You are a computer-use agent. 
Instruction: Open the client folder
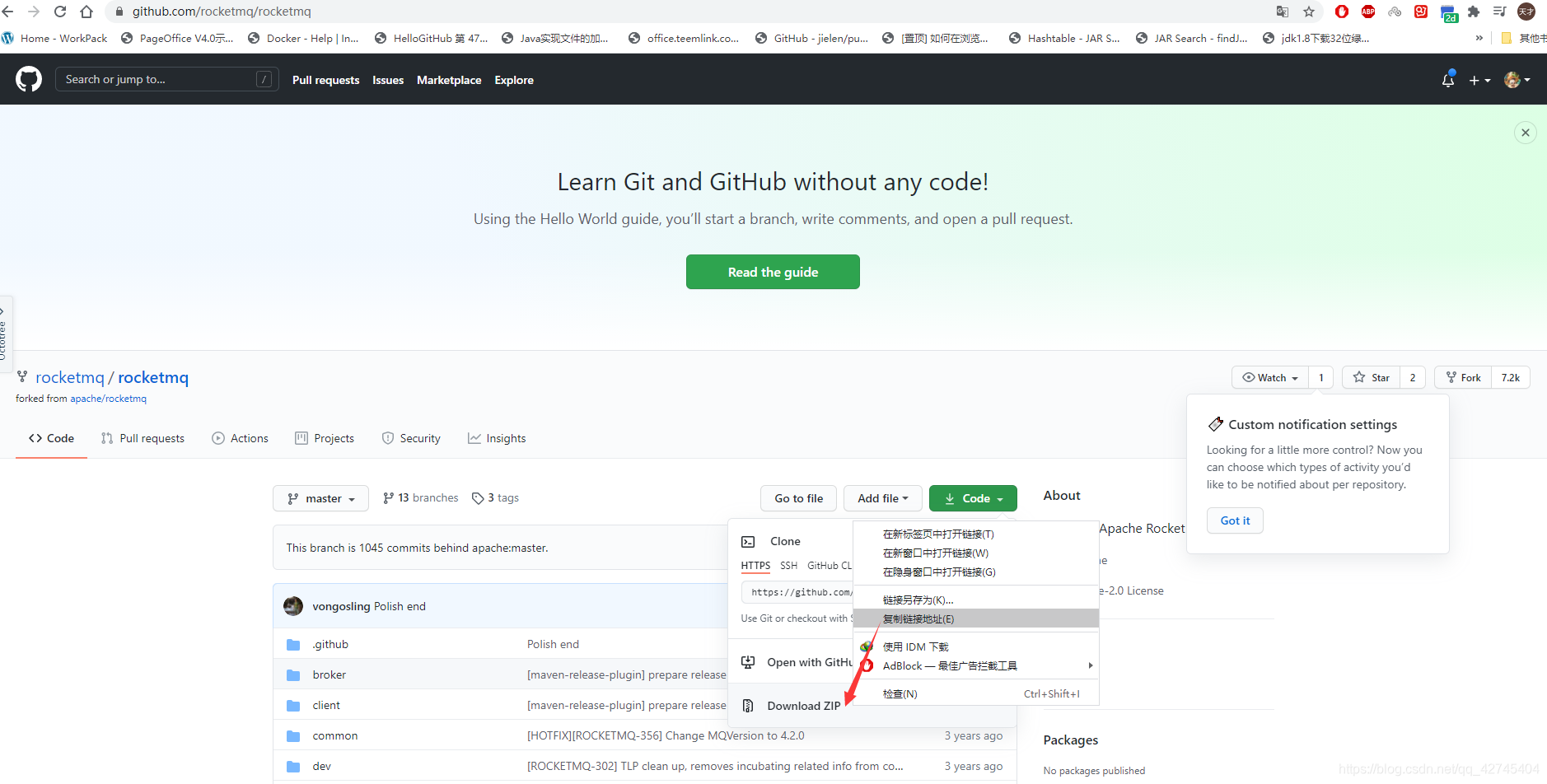(326, 705)
